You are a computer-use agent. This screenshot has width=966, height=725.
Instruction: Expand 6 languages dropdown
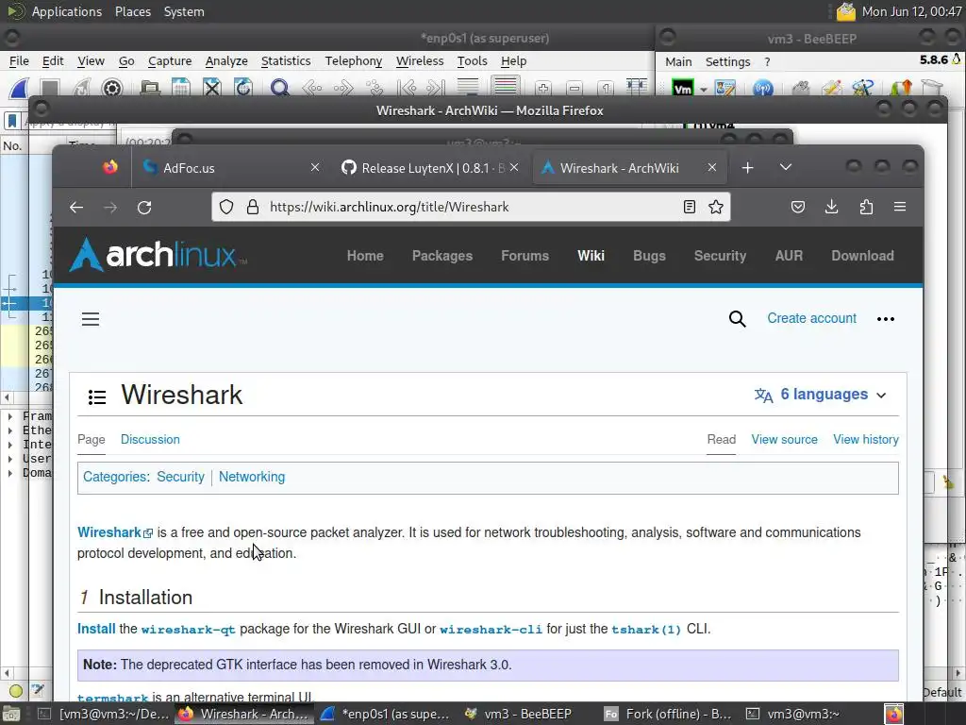coord(821,395)
